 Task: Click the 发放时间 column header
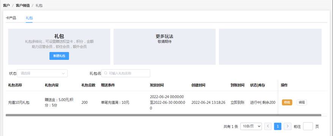(x=157, y=85)
